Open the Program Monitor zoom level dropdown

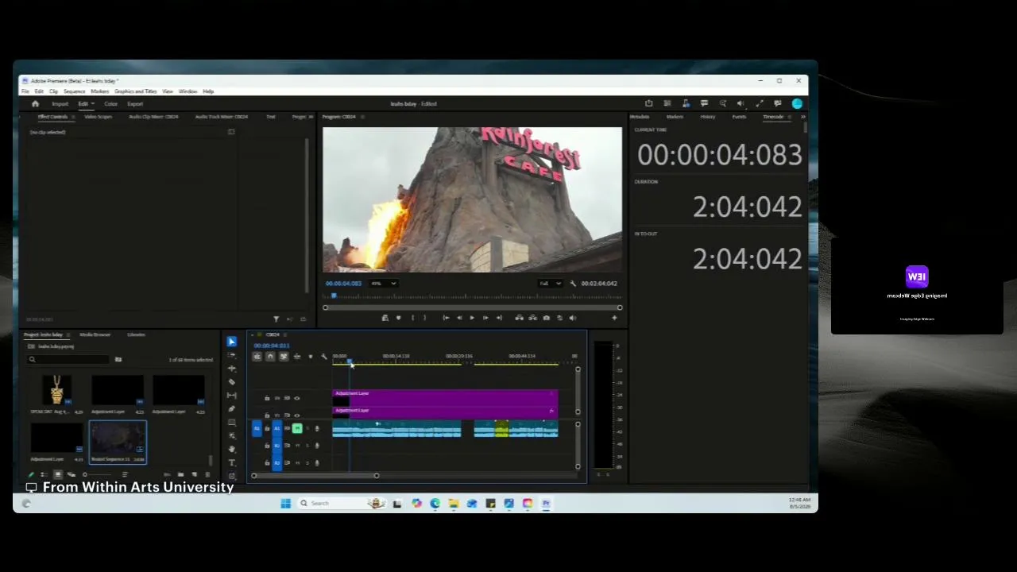[384, 284]
